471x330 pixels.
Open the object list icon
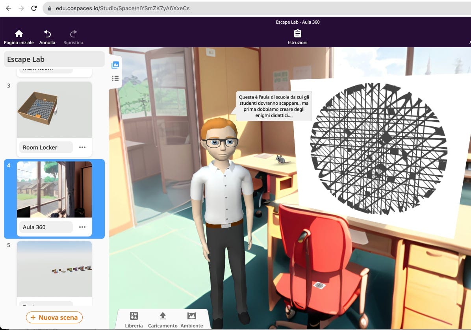115,78
